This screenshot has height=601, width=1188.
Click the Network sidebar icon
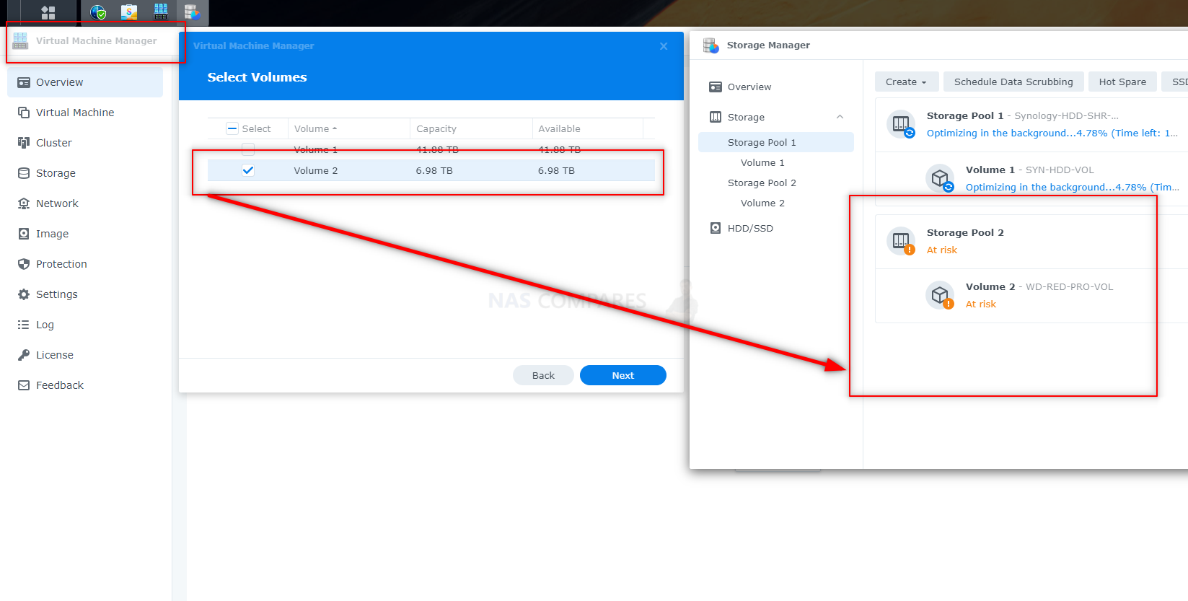(24, 203)
